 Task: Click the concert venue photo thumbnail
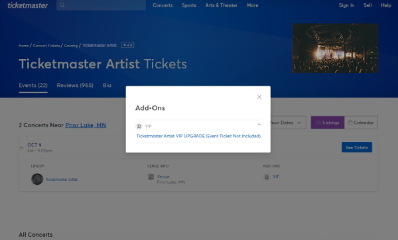(335, 48)
